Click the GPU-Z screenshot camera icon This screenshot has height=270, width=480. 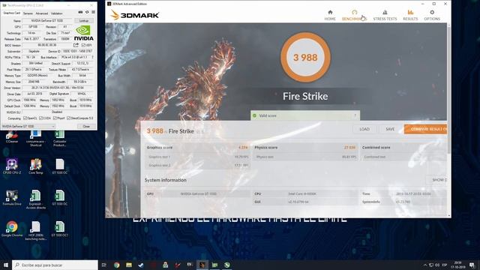[x=80, y=12]
